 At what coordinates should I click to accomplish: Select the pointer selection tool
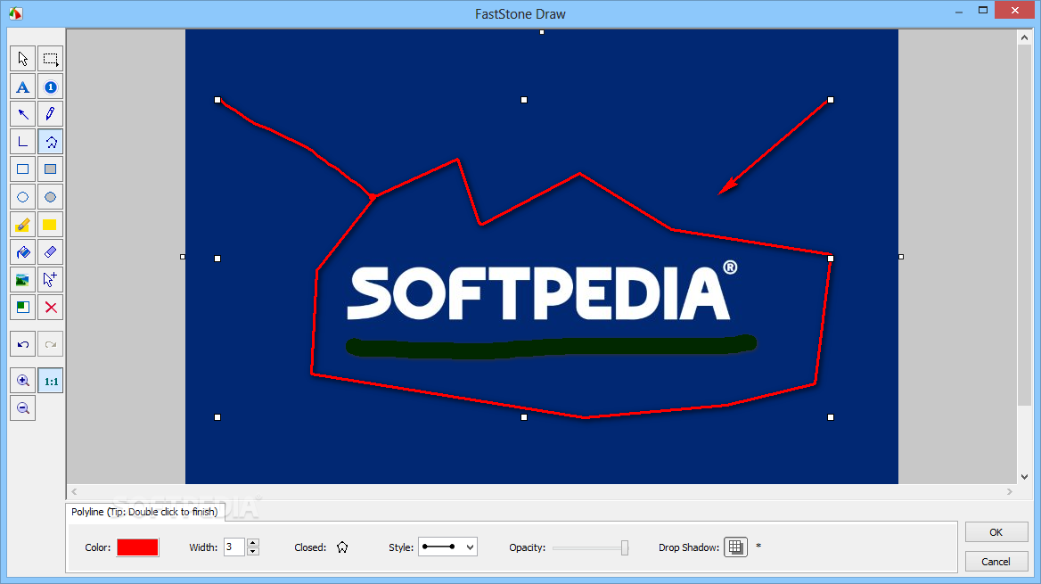[x=22, y=59]
